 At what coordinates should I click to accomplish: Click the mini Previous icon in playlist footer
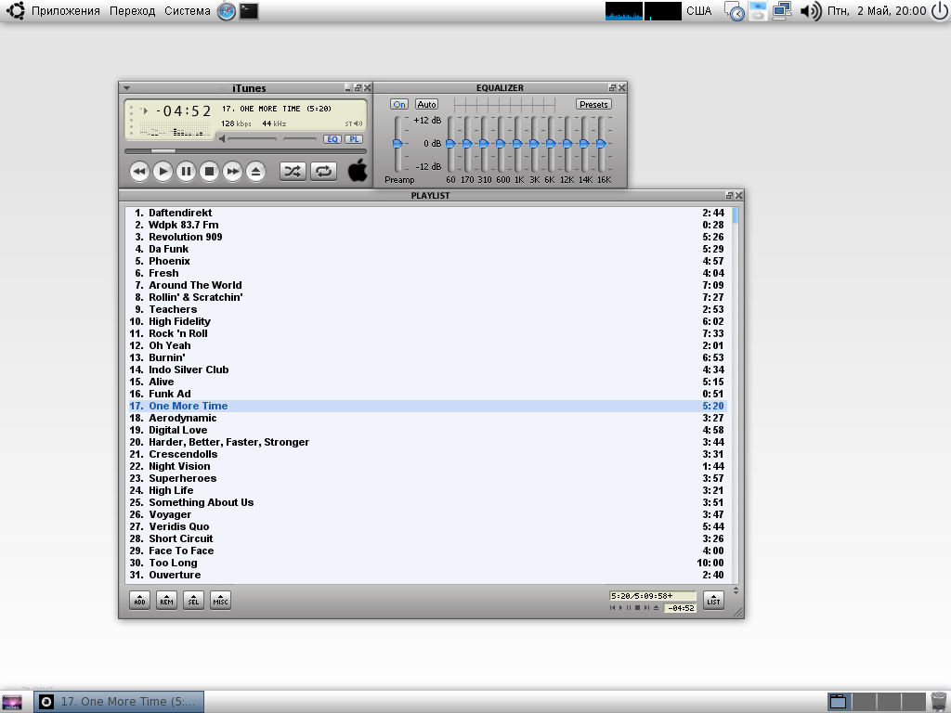613,607
